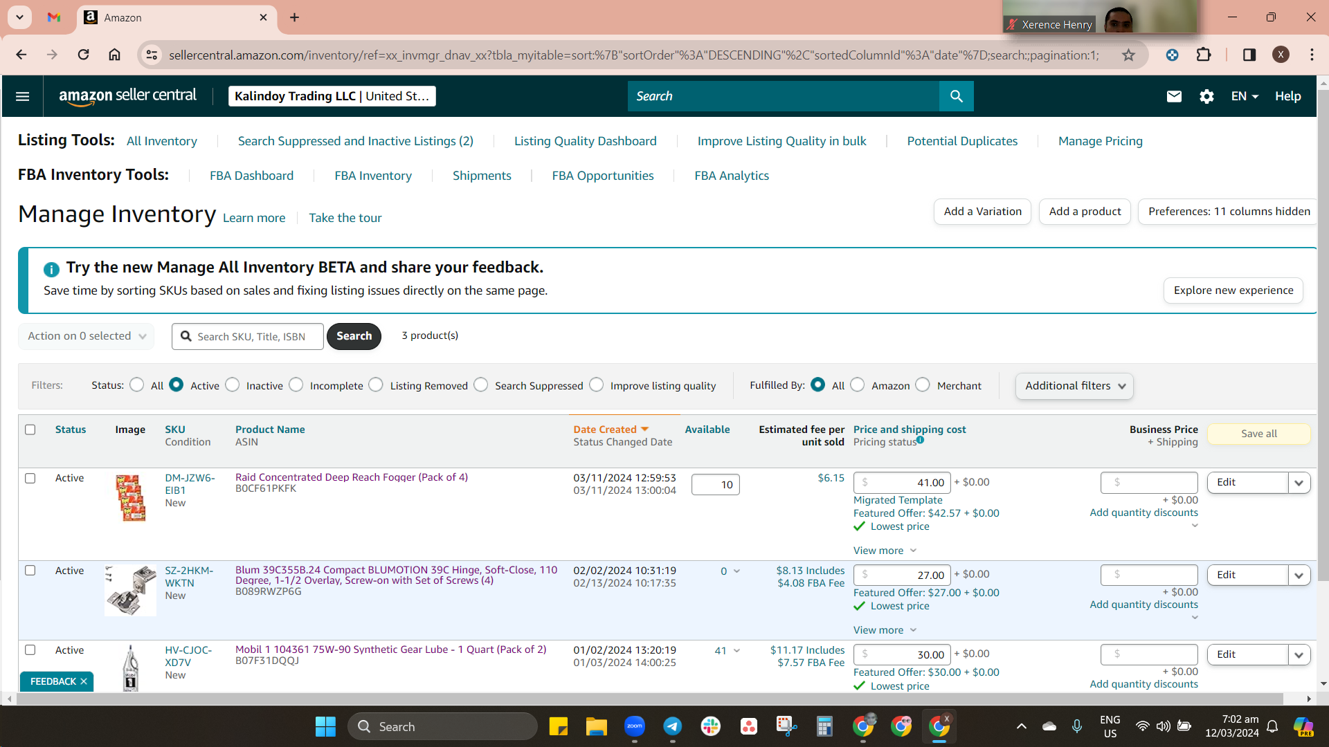Open the FBA Dashboard tool
This screenshot has width=1329, height=747.
[252, 176]
